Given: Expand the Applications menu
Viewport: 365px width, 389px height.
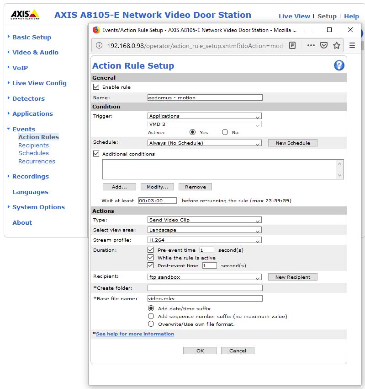Looking at the screenshot, I should pos(33,113).
